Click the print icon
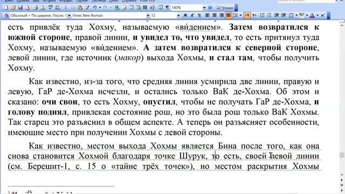The width and height of the screenshot is (345, 194). pos(35,8)
